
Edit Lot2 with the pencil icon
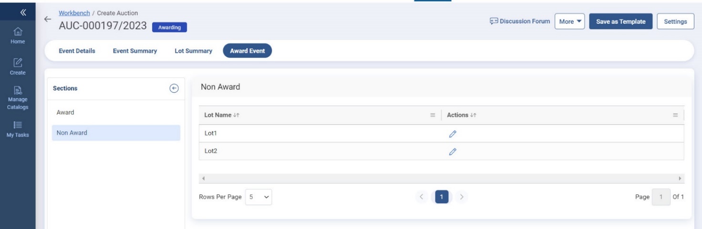click(x=453, y=151)
